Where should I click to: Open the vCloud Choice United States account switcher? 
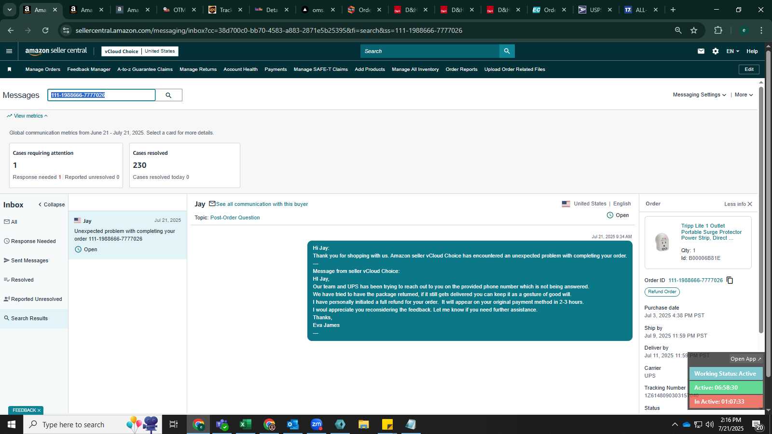[x=140, y=51]
